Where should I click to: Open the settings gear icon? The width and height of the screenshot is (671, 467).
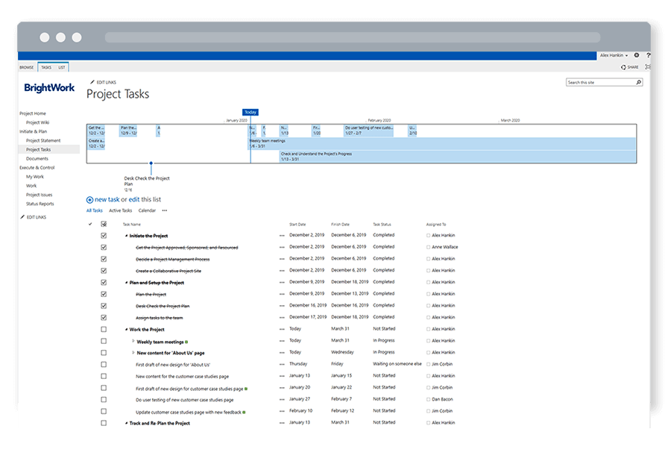coord(636,55)
